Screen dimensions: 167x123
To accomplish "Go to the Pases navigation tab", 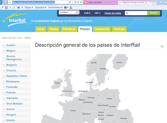I will tap(53, 29).
